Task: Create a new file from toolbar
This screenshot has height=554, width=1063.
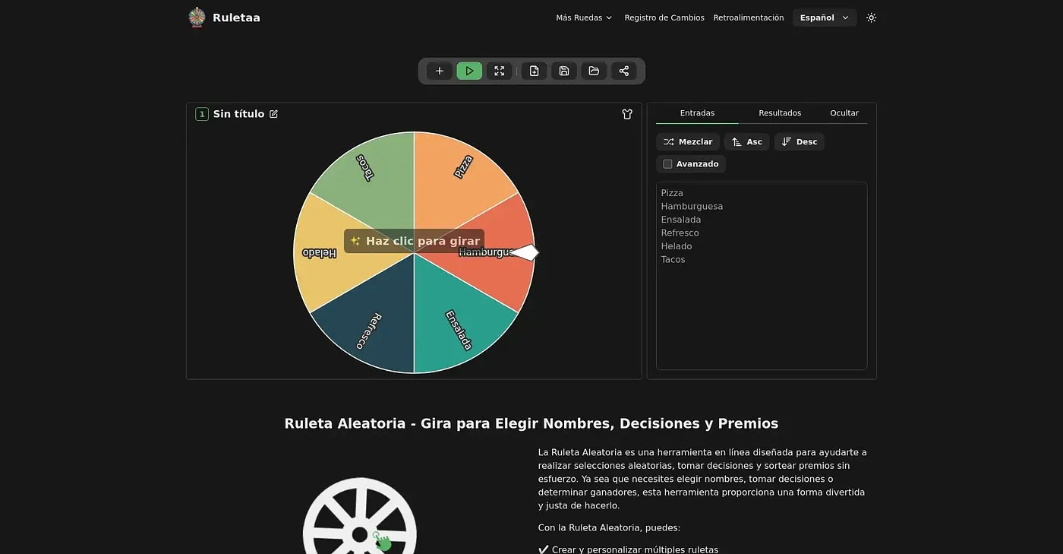Action: pos(535,71)
